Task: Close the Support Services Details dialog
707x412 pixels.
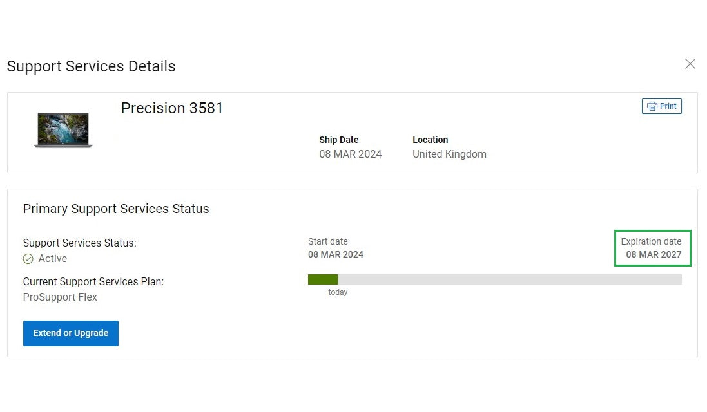Action: pos(690,64)
